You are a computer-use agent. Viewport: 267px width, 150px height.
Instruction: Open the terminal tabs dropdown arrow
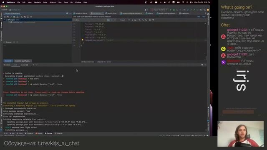click(36, 65)
